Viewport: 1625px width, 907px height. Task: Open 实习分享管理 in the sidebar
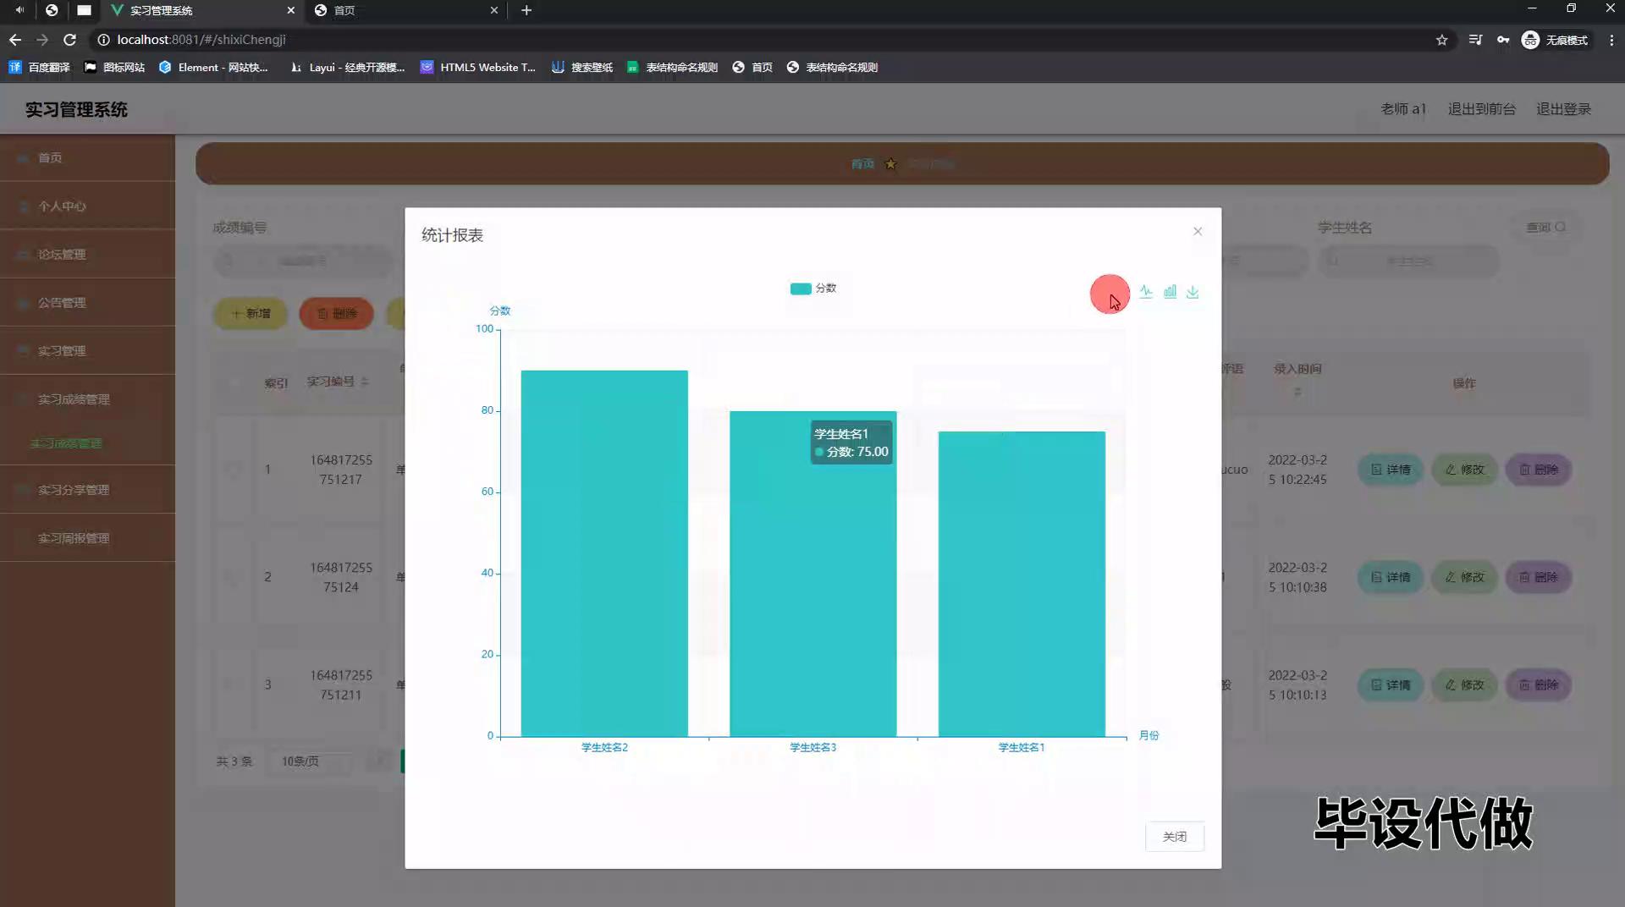pyautogui.click(x=75, y=489)
